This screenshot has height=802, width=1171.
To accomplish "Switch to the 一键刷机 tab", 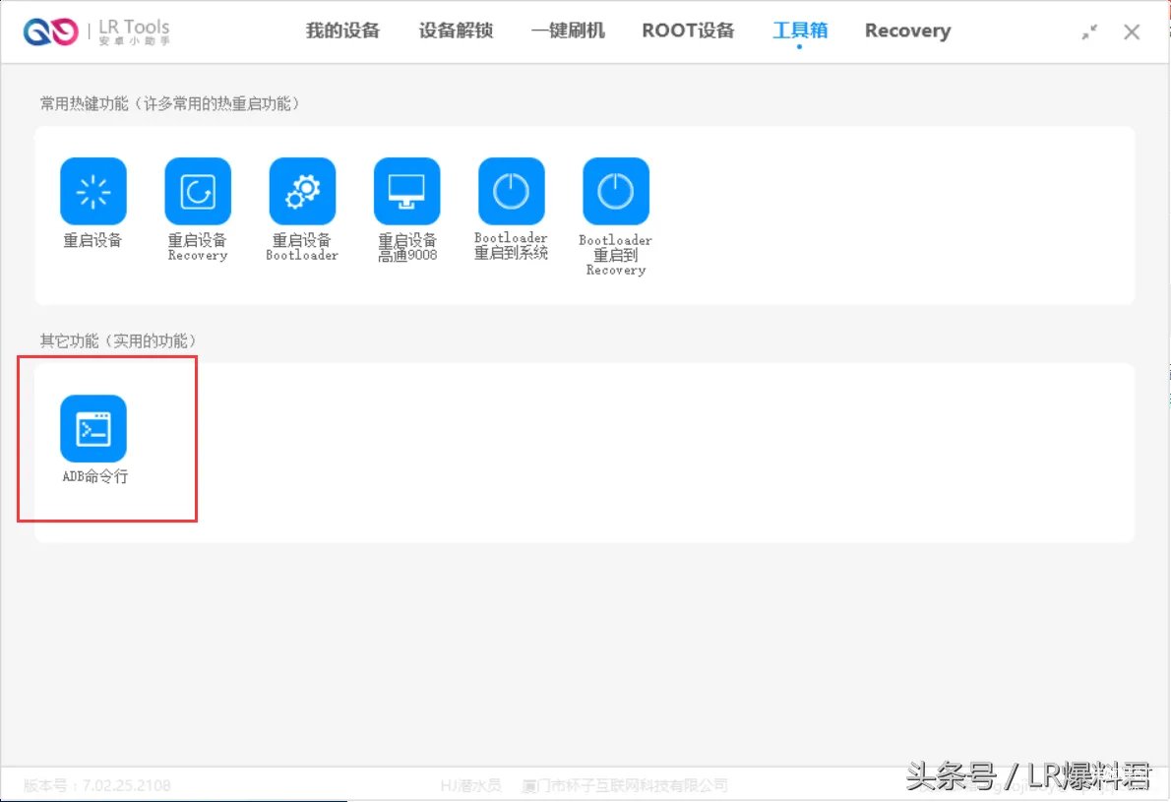I will 567,31.
